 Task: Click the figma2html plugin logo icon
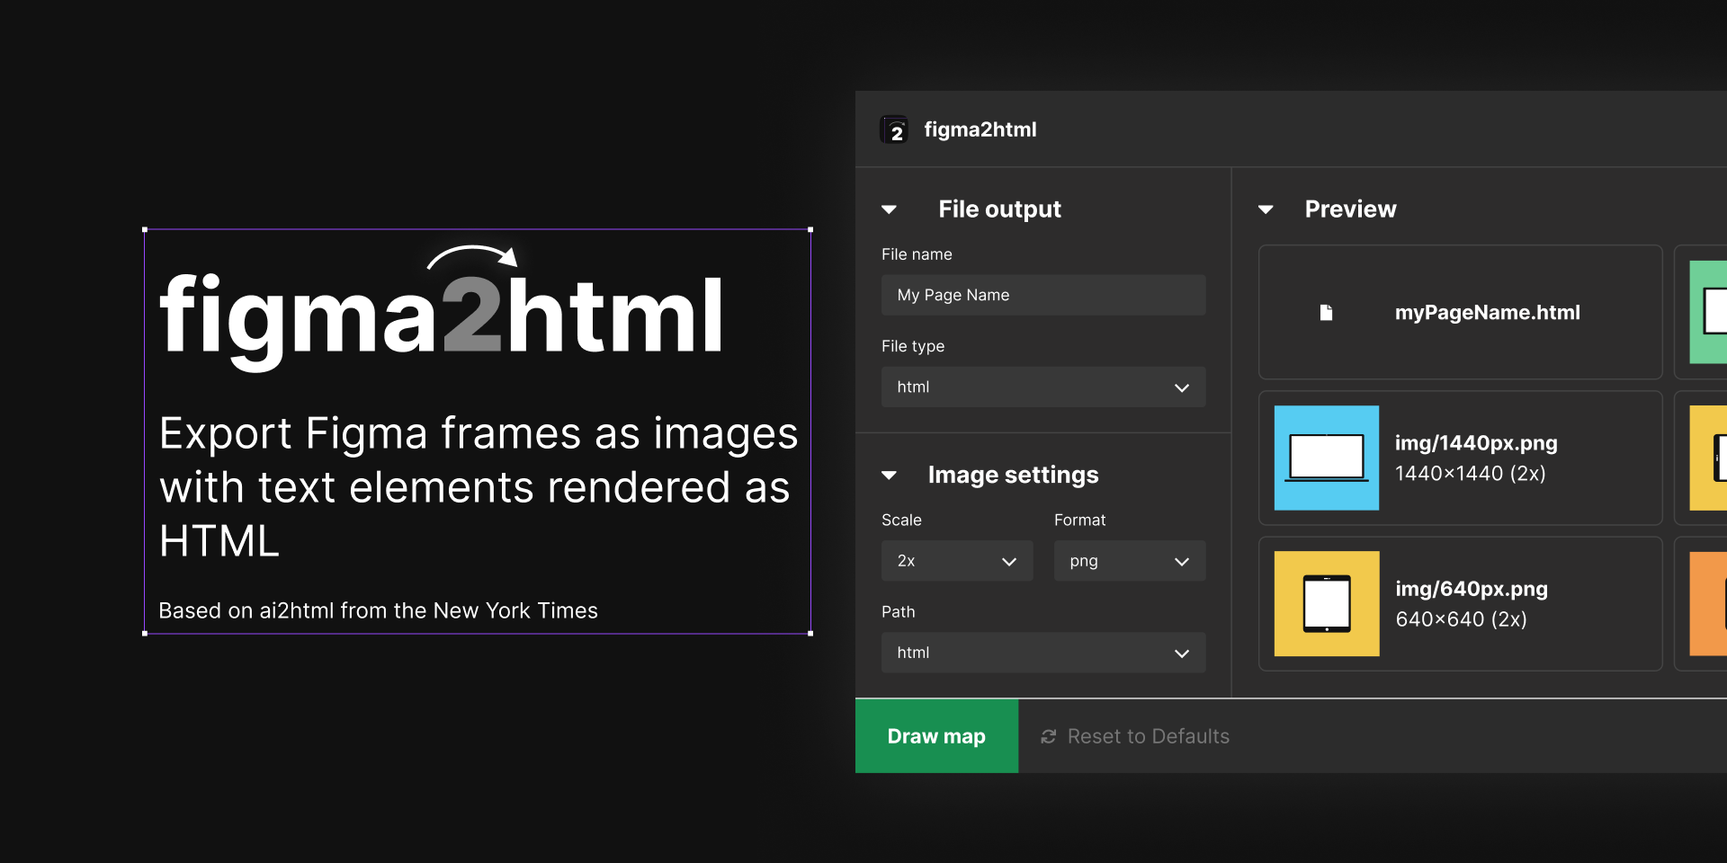pyautogui.click(x=894, y=129)
